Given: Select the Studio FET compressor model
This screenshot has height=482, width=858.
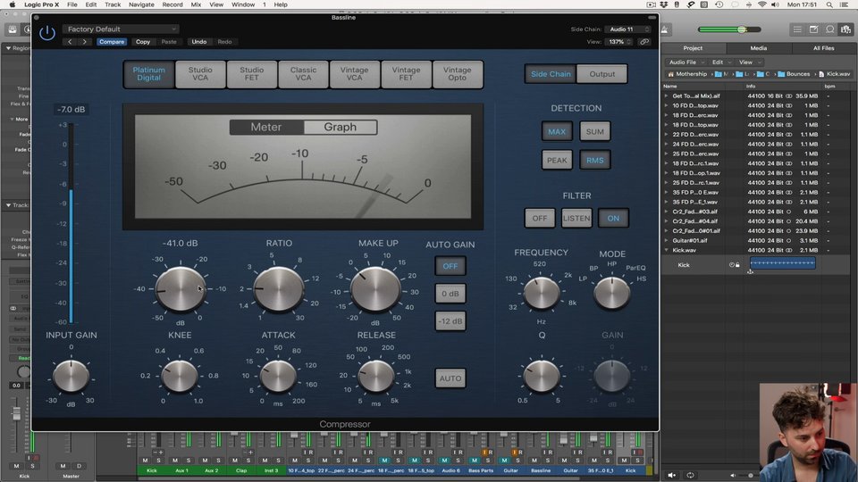Looking at the screenshot, I should (x=252, y=74).
